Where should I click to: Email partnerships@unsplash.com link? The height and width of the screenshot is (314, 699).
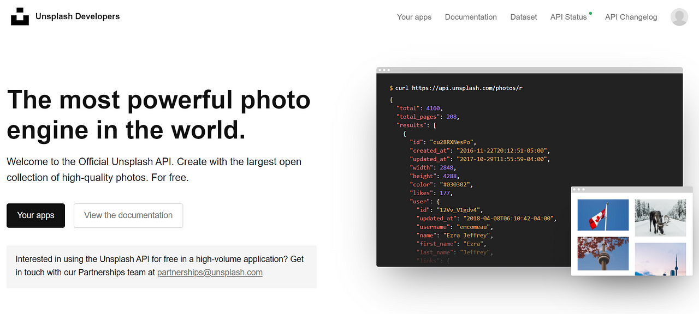pos(210,273)
